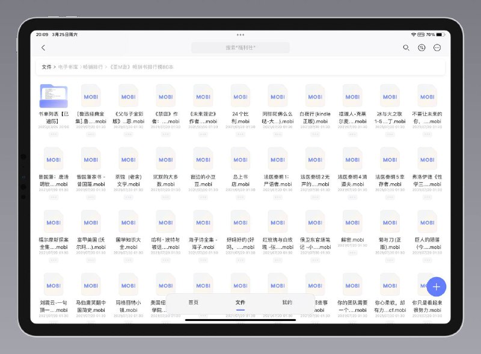Open the 24个比利.mobi file icon
The width and height of the screenshot is (481, 354).
pyautogui.click(x=240, y=96)
